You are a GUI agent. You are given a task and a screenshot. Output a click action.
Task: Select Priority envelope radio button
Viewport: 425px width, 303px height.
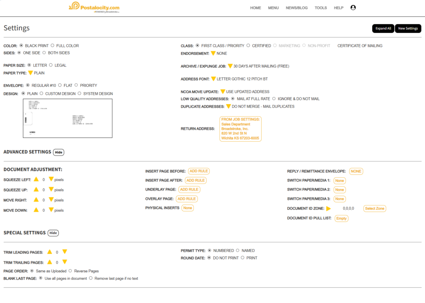tap(76, 85)
